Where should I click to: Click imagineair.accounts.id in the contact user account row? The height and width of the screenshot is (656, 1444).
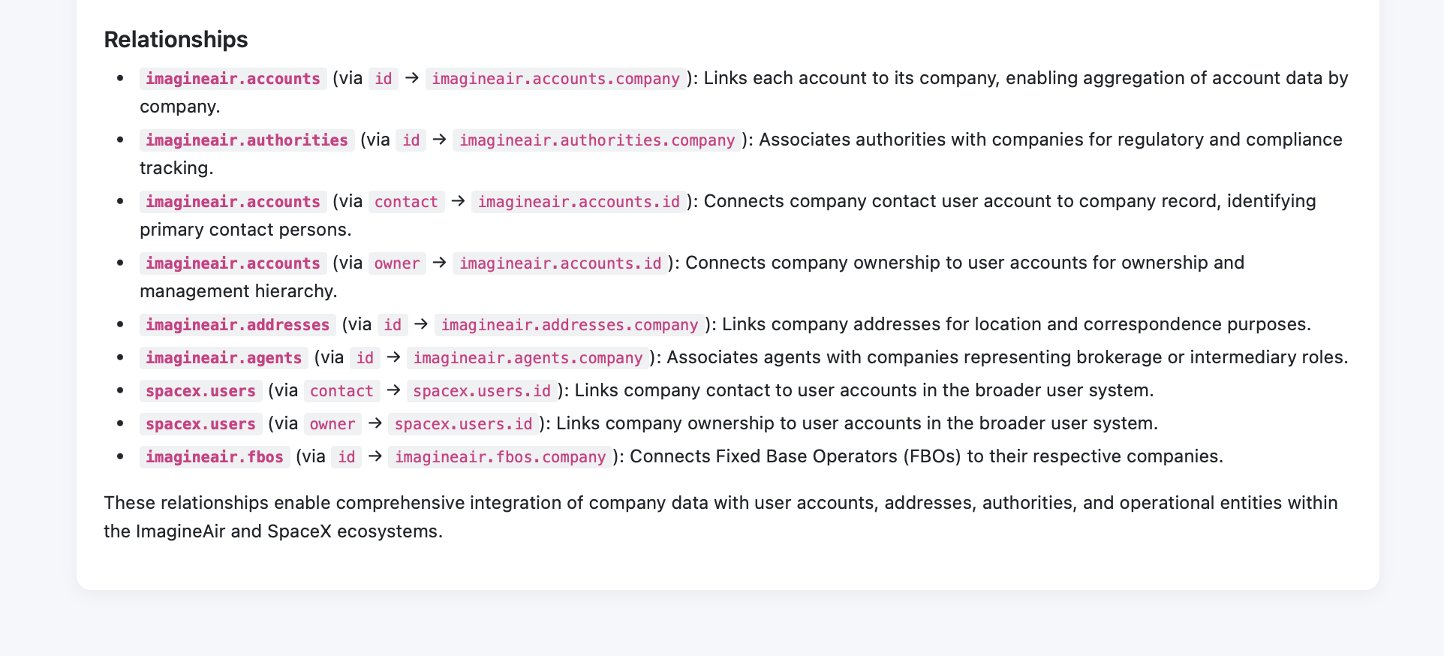pyautogui.click(x=579, y=202)
